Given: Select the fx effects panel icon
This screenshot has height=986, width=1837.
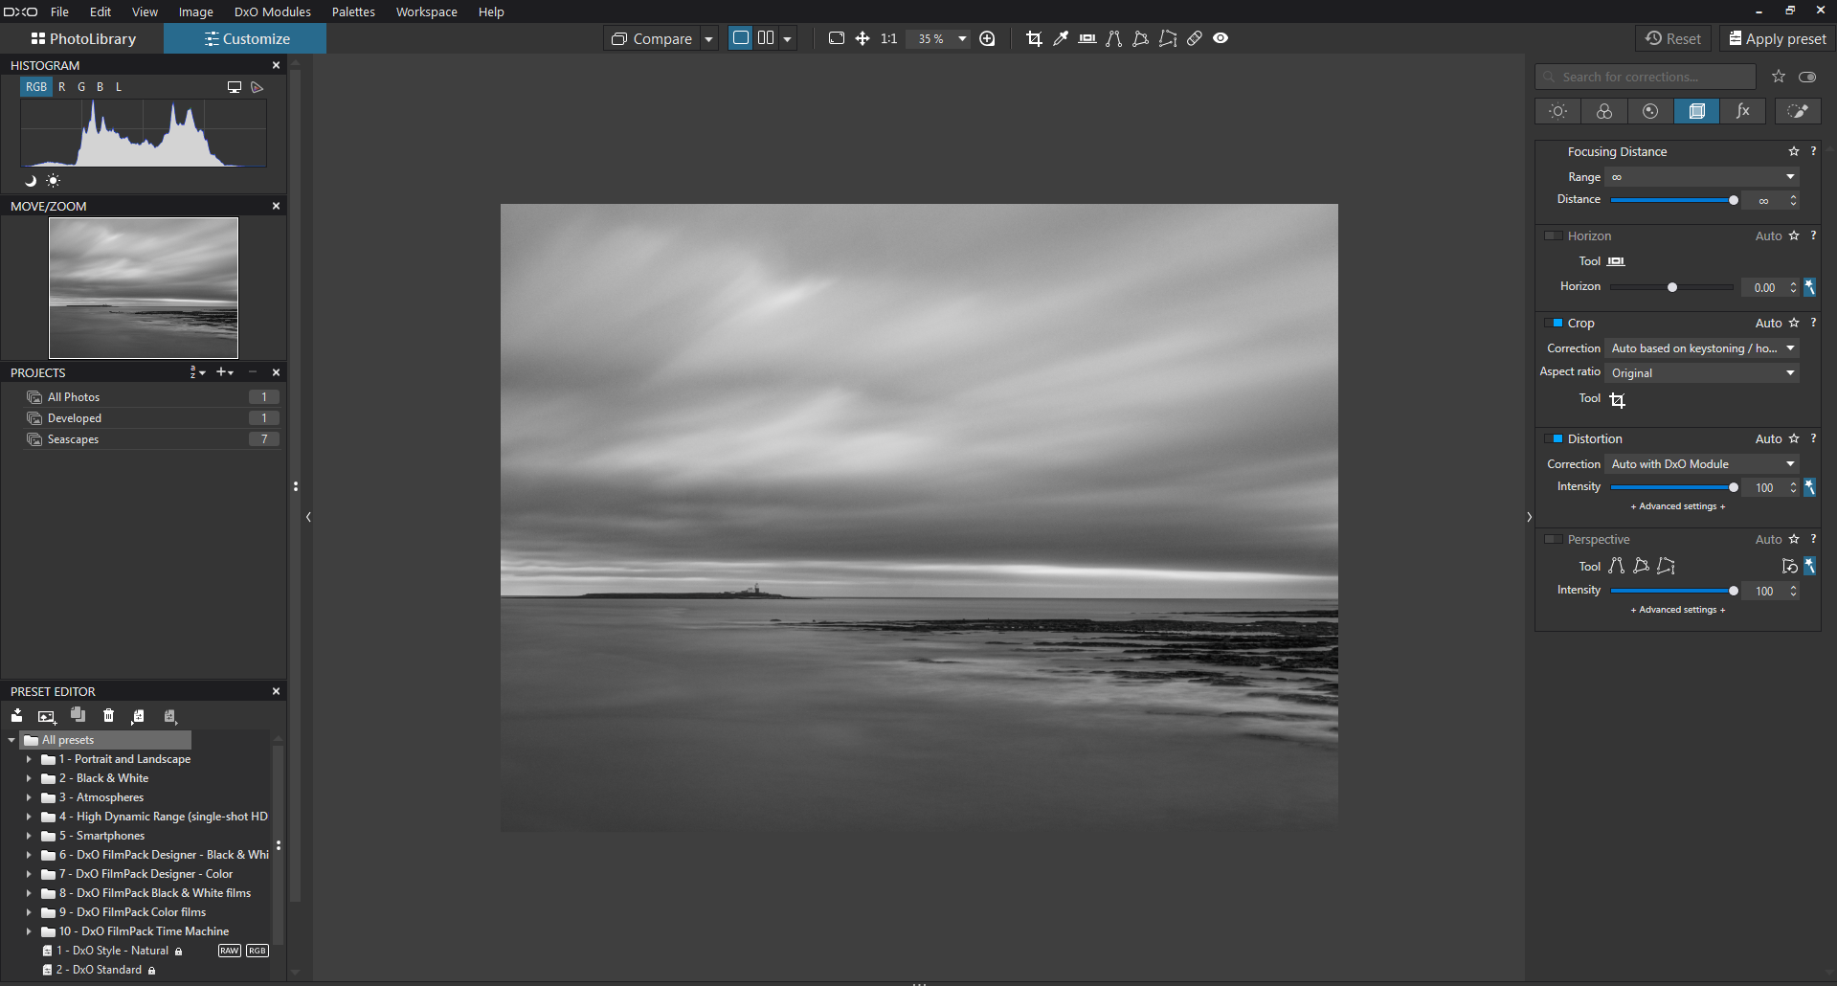Looking at the screenshot, I should tap(1742, 111).
